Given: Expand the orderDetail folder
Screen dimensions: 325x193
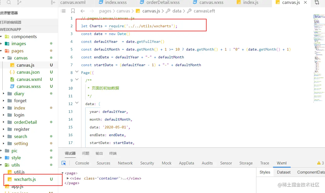Looking at the screenshot, I should point(4,122).
